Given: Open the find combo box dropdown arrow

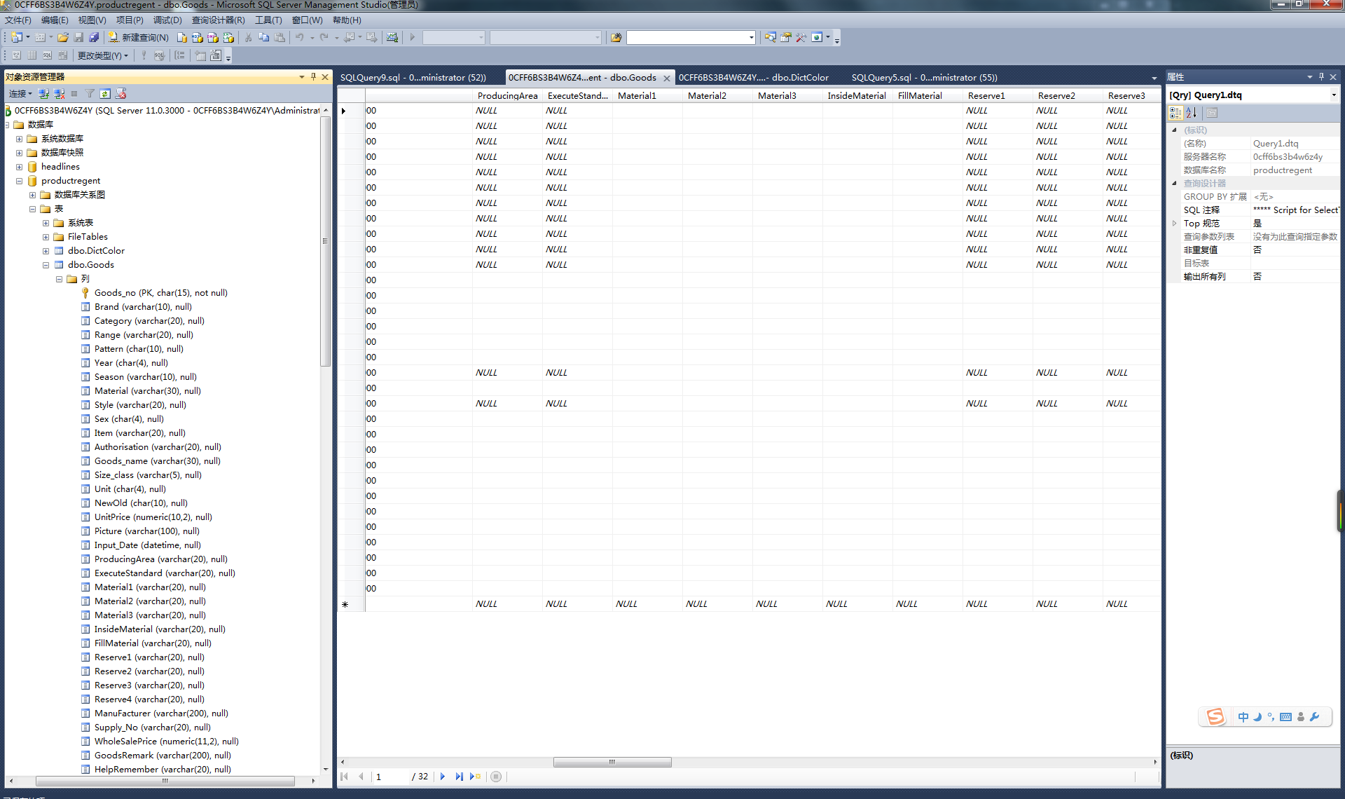Looking at the screenshot, I should coord(752,37).
